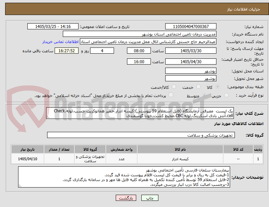Click the تجهیزات پزشکی و سلامت group cell in the goods table
Image resolution: width=269 pixels, height=207 pixels.
tap(90, 159)
